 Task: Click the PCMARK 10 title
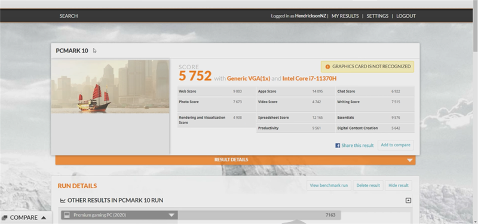pyautogui.click(x=72, y=51)
